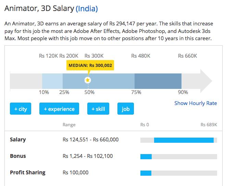The image size is (226, 186).
Task: Select the Salary row label
Action: [x=18, y=140]
